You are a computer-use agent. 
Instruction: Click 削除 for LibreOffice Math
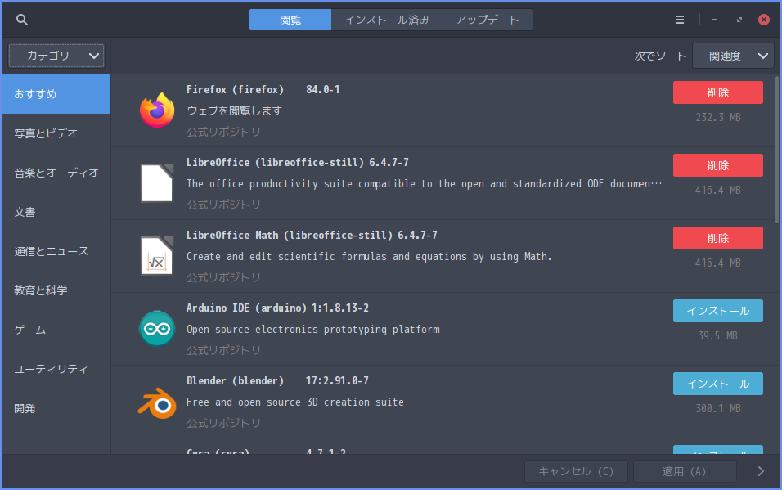click(x=717, y=238)
